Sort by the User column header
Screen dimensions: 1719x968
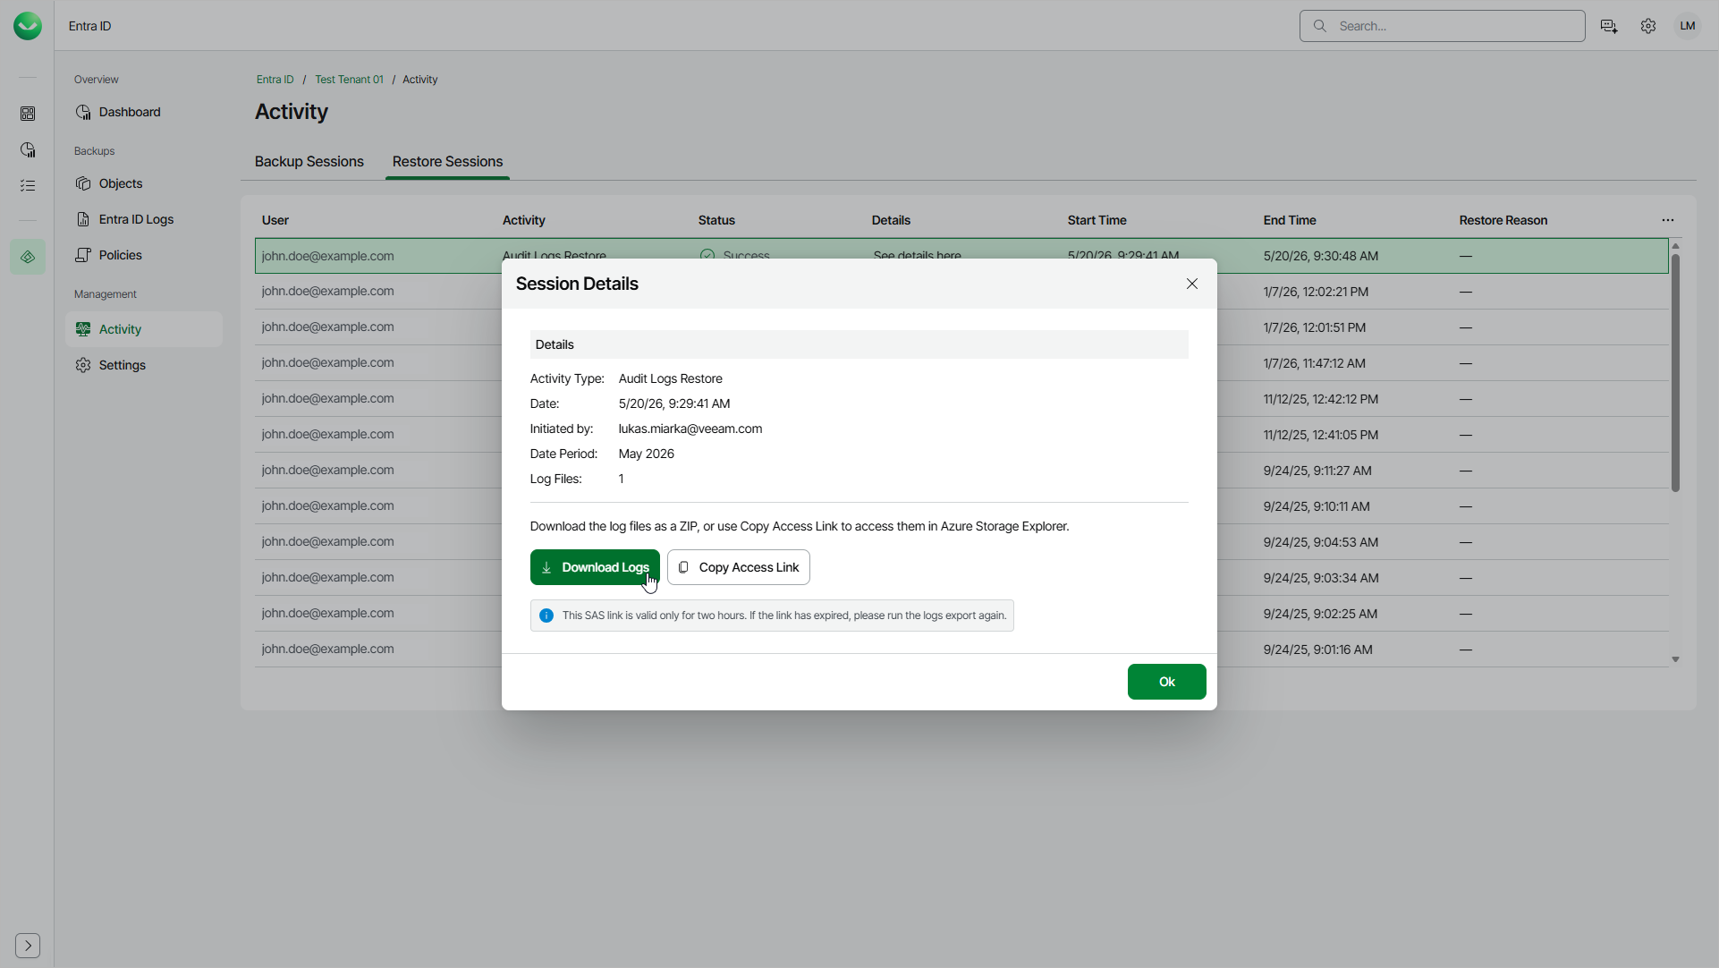point(275,220)
